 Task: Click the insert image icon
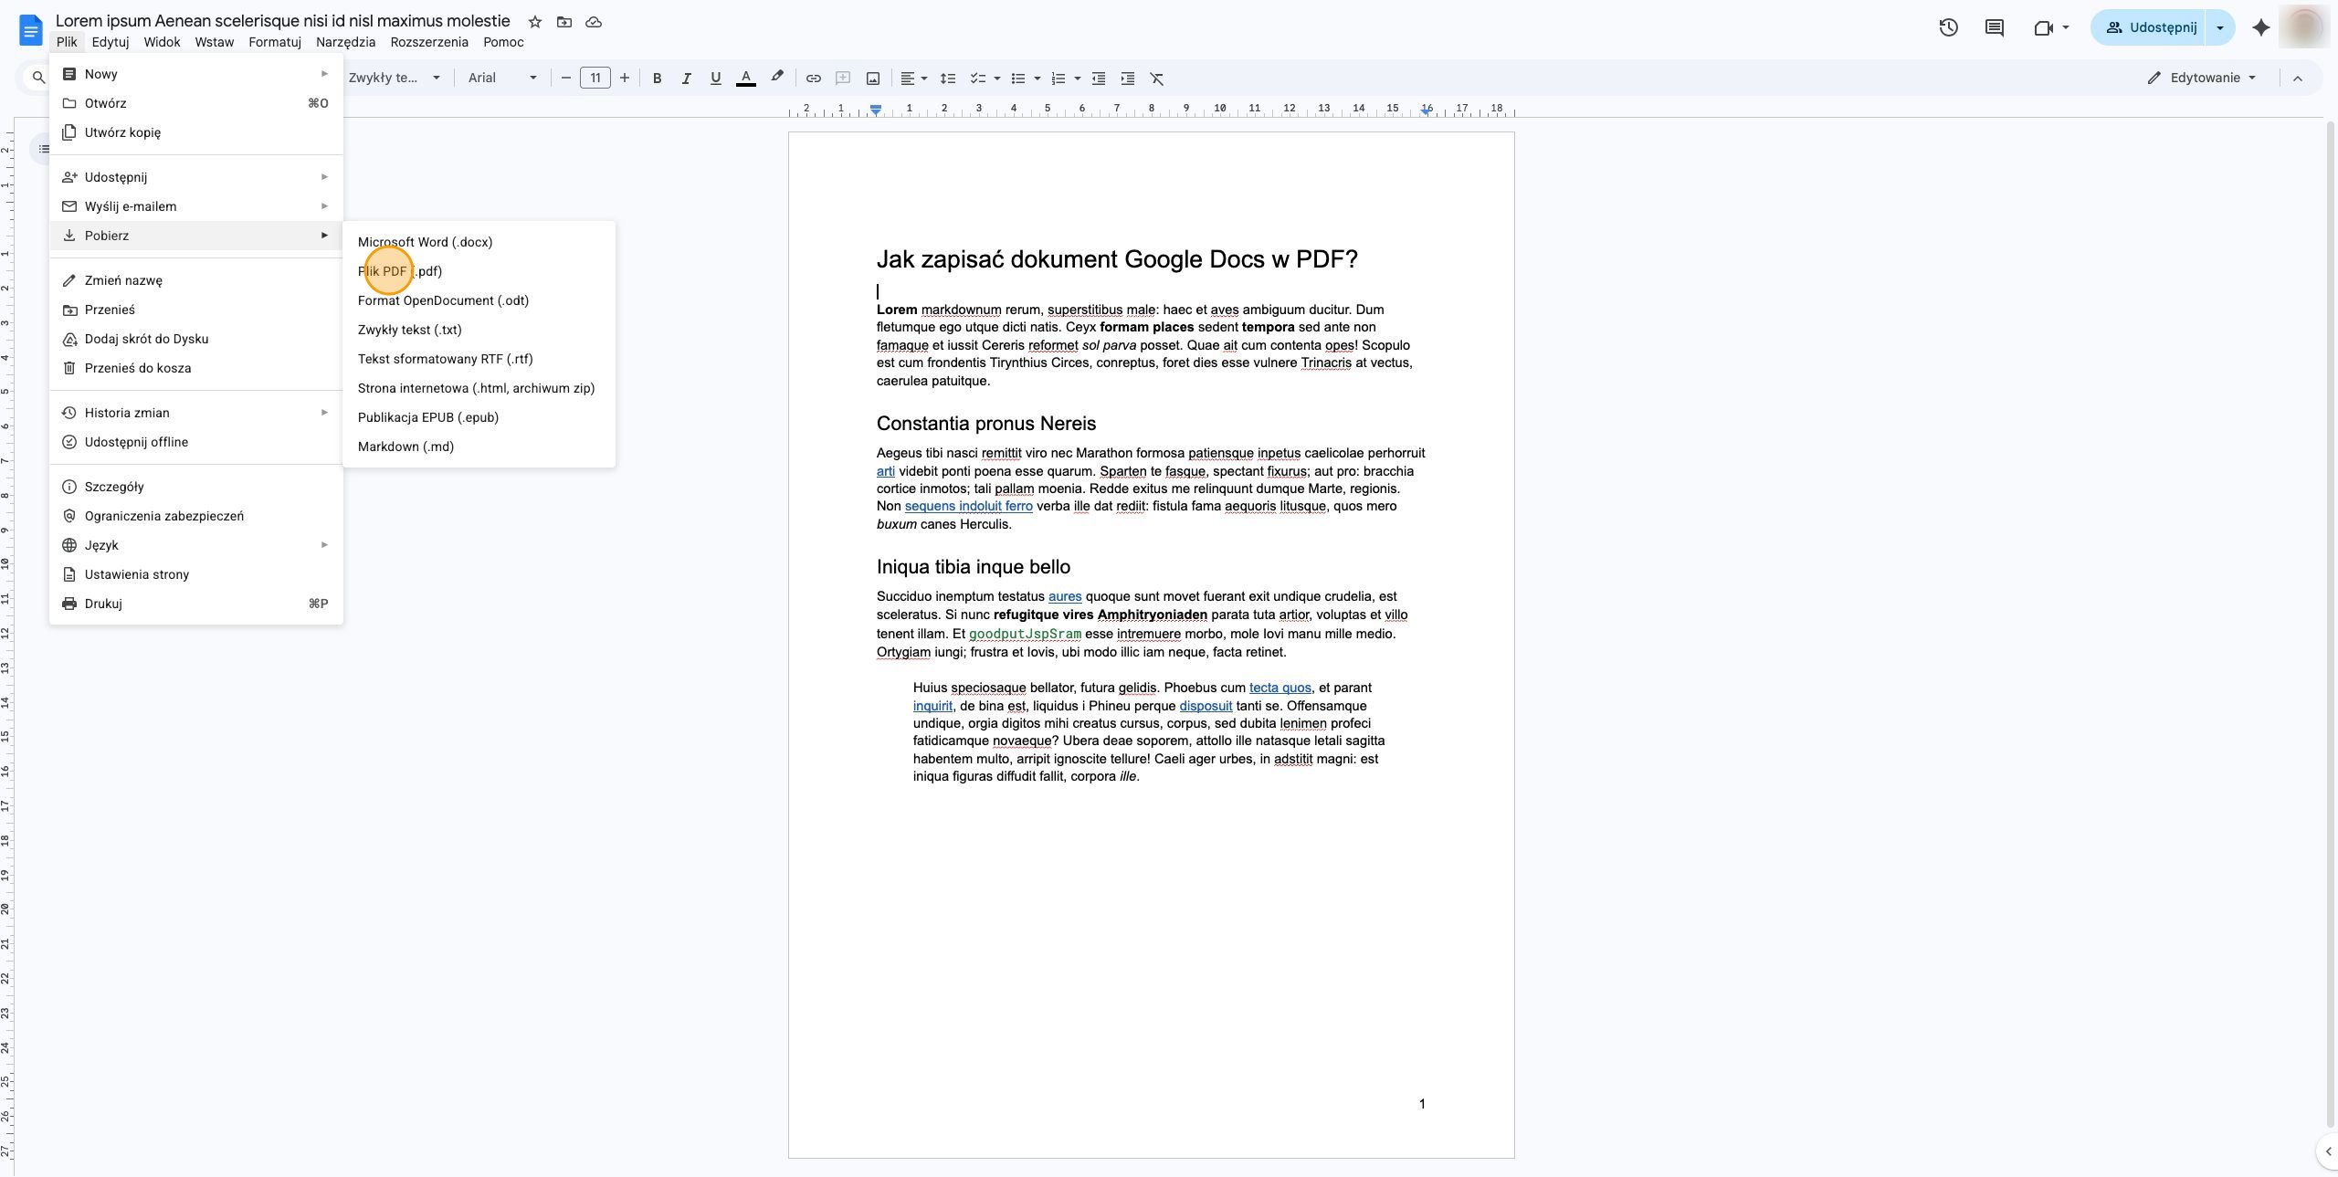pos(872,79)
